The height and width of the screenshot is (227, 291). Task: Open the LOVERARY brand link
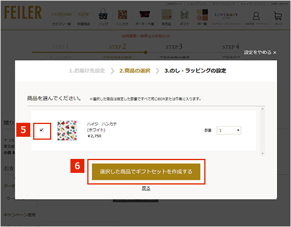pyautogui.click(x=226, y=19)
